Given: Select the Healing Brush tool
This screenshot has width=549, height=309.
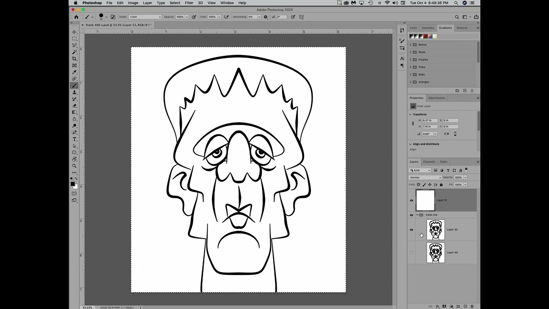Looking at the screenshot, I should click(x=74, y=79).
